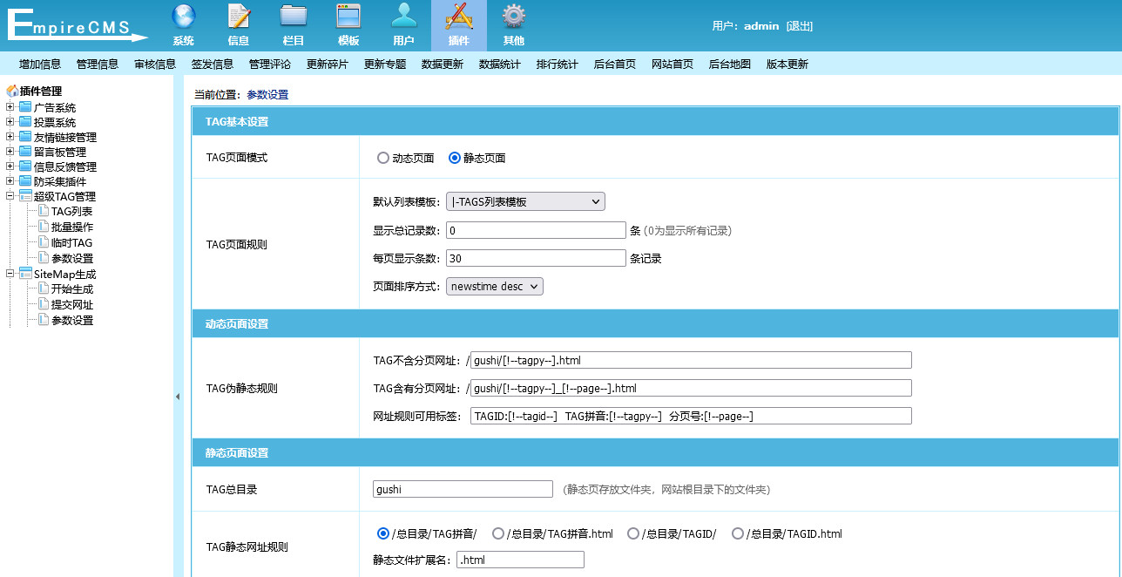Open the 后台地图 link

pos(730,64)
